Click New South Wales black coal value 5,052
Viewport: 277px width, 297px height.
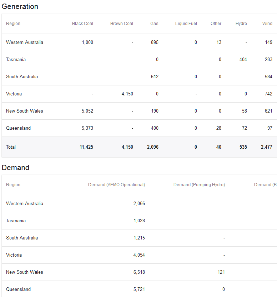click(x=87, y=111)
